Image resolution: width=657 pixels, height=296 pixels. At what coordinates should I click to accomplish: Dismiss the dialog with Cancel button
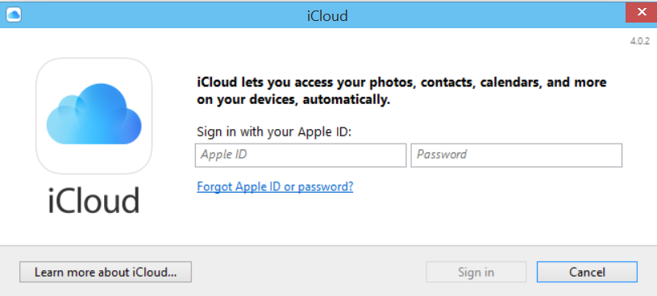click(587, 272)
